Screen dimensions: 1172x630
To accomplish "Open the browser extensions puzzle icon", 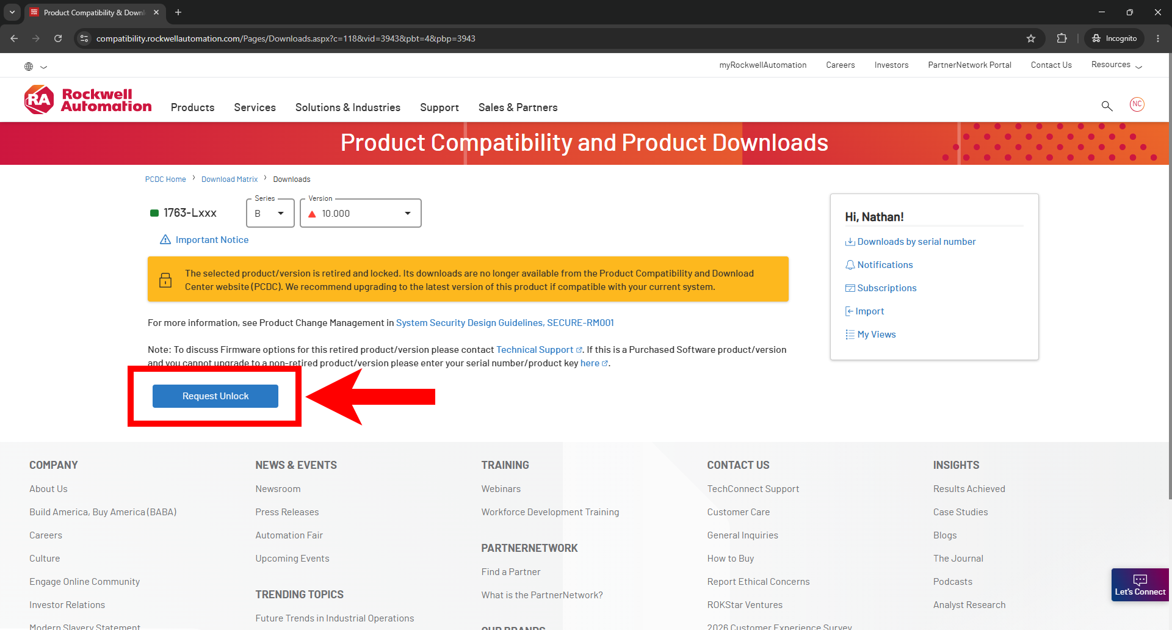I will click(1062, 38).
